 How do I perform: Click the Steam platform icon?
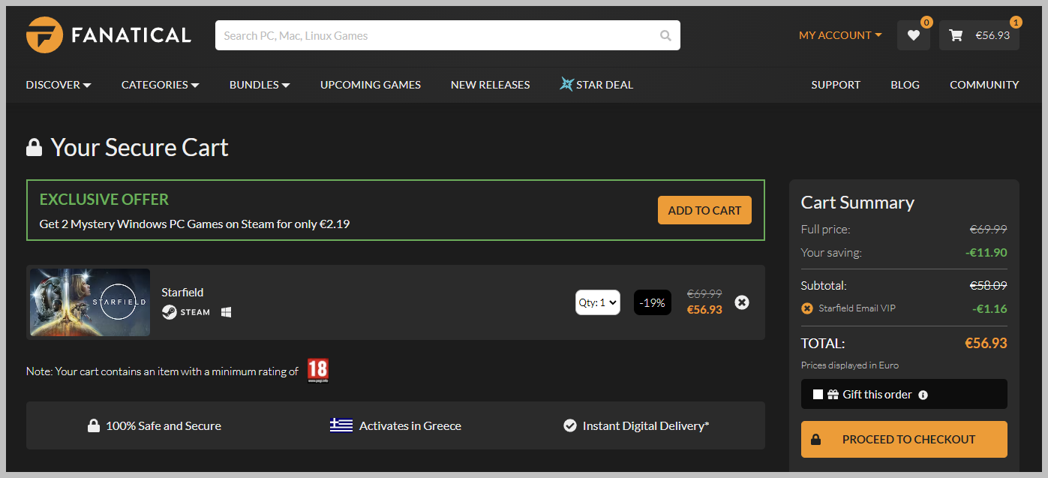[x=170, y=311]
